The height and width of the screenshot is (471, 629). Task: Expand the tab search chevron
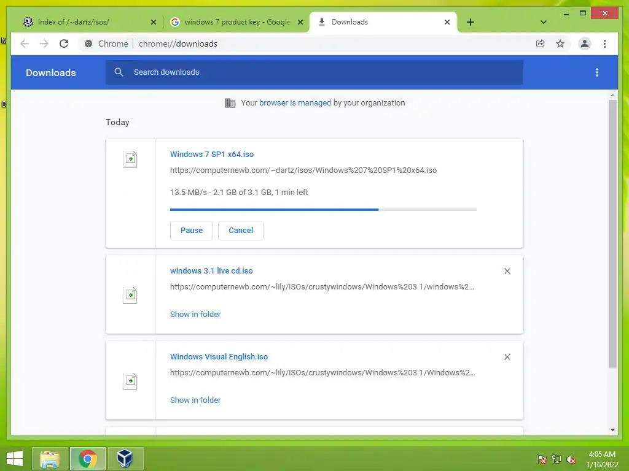tap(543, 22)
